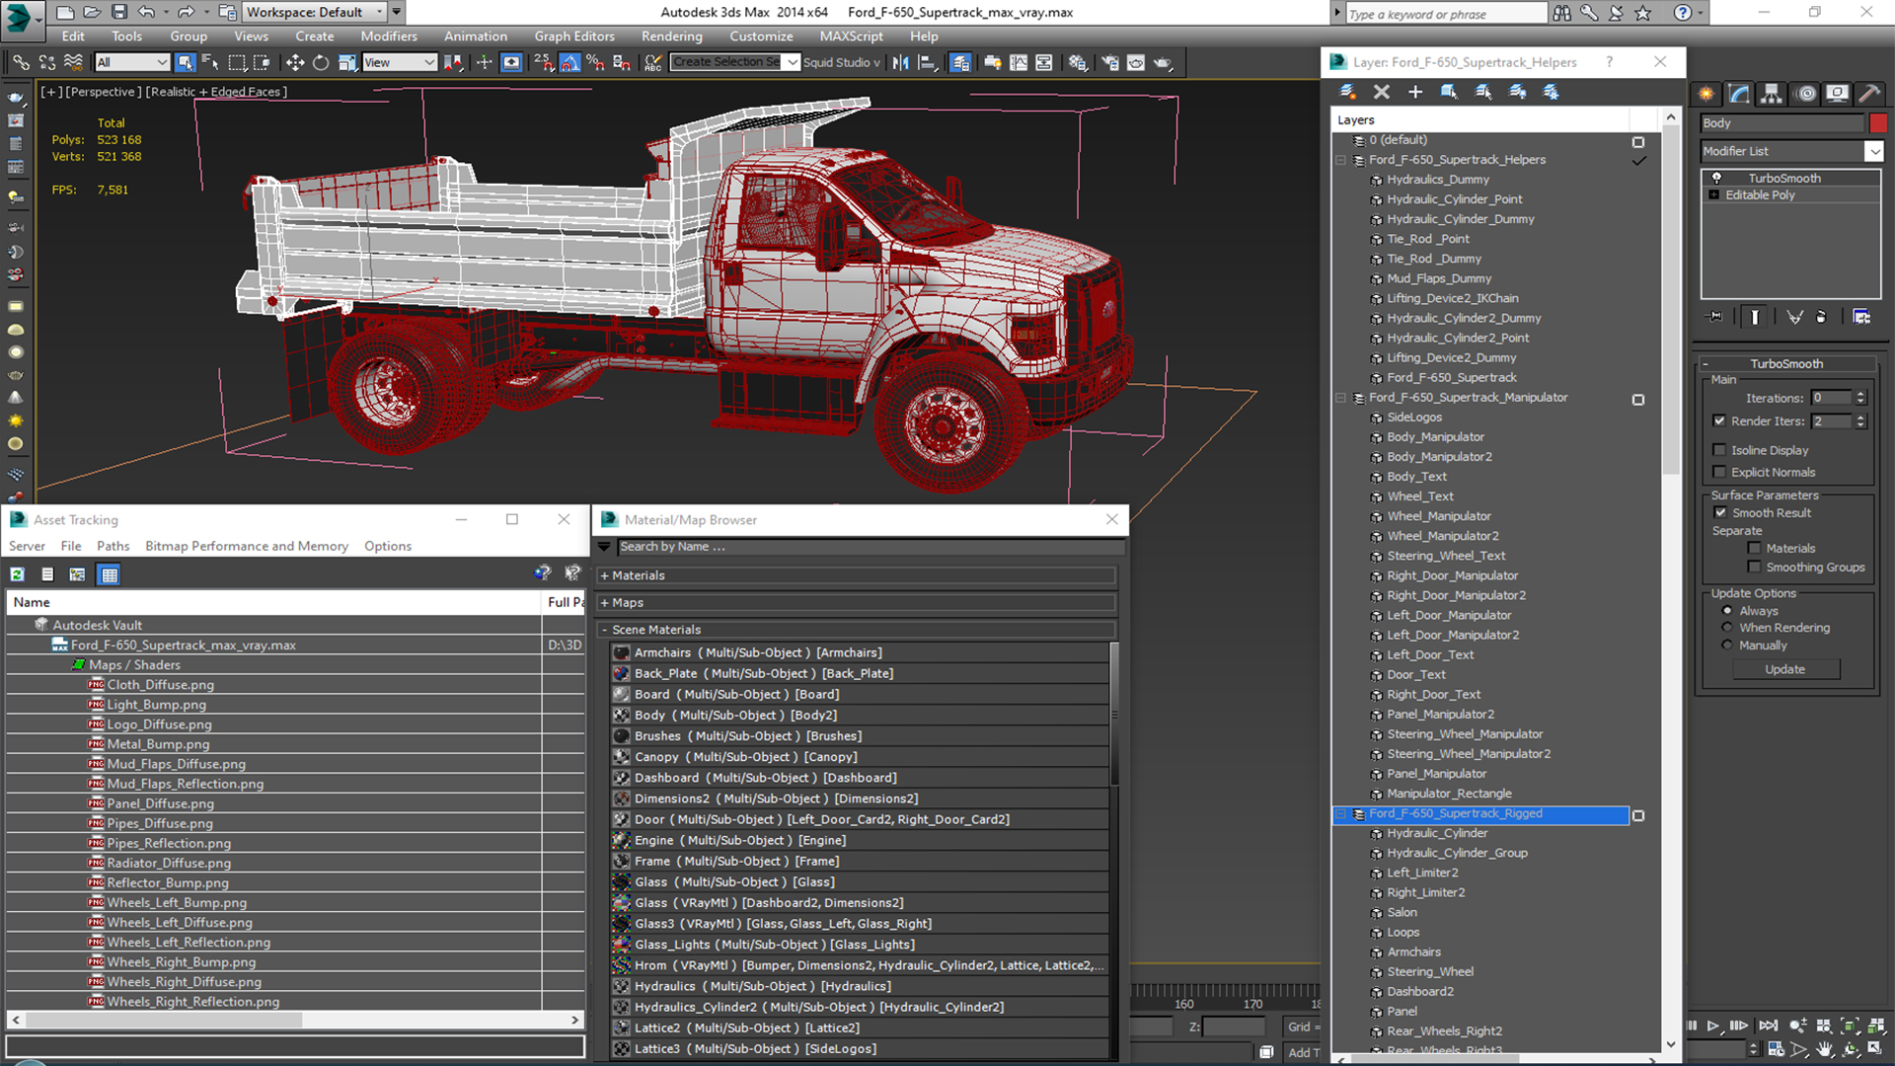
Task: Select the Always update radio option
Action: coord(1726,611)
